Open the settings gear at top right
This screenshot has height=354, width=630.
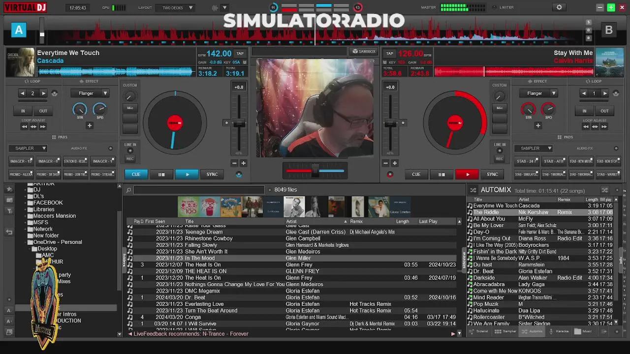559,7
